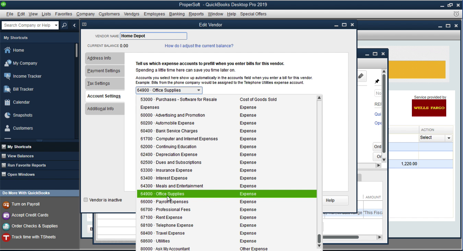Select 61700 Computer and Internet Expenses
This screenshot has height=251, width=463.
226,139
